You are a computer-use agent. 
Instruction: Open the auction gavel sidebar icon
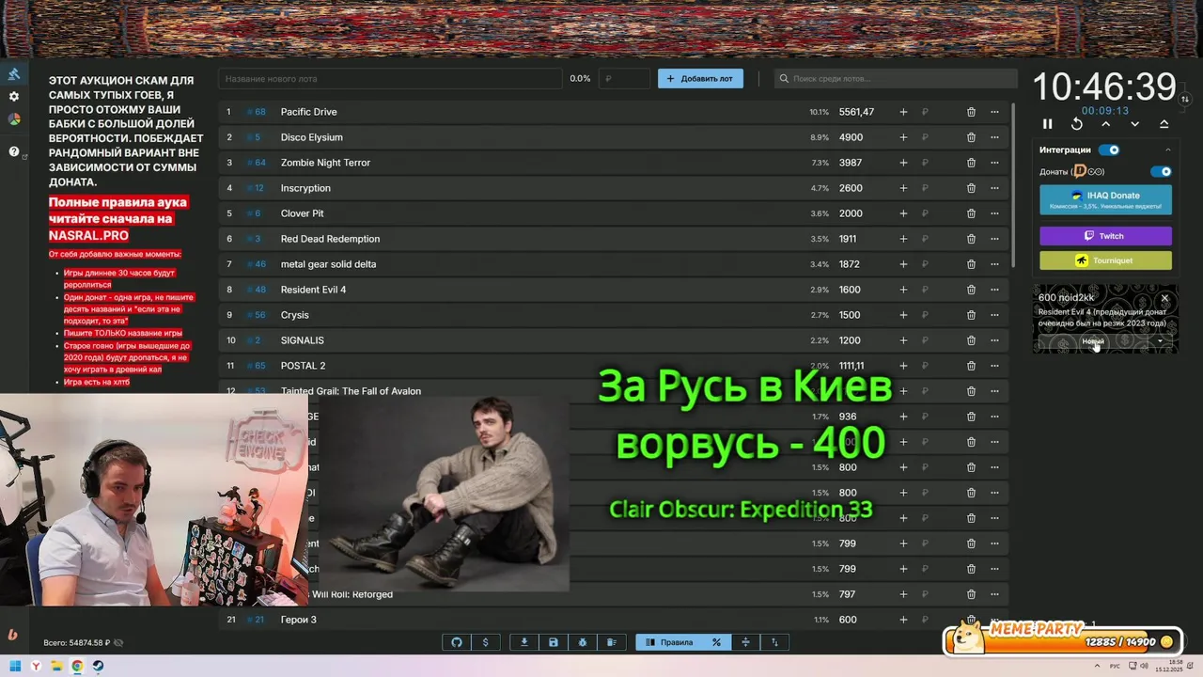pos(14,74)
